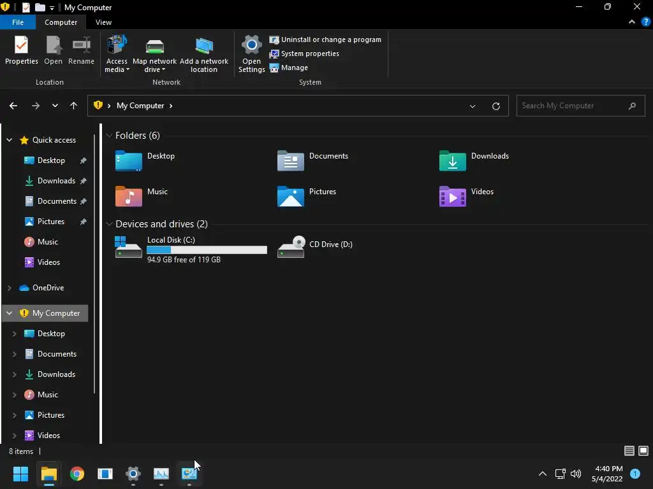Image resolution: width=653 pixels, height=489 pixels.
Task: Switch to the View ribbon tab
Action: click(x=103, y=22)
